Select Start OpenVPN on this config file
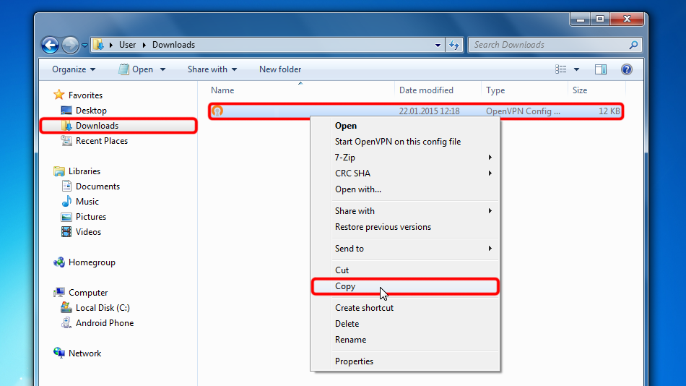Image resolution: width=686 pixels, height=386 pixels. point(397,142)
